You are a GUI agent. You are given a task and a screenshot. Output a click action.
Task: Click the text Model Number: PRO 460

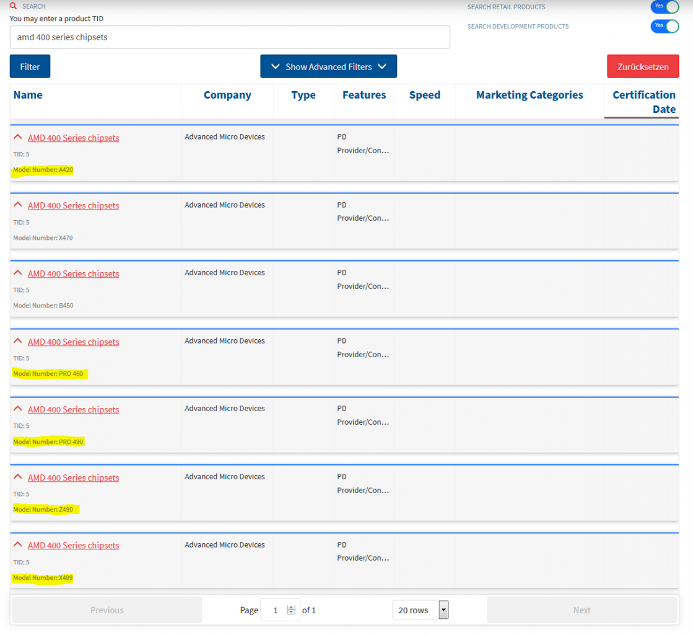point(48,374)
